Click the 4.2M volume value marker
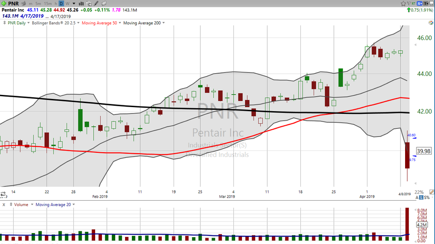 [422, 225]
